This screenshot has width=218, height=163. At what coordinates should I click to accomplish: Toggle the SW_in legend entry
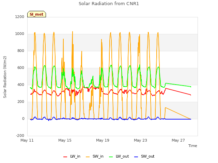95,157
